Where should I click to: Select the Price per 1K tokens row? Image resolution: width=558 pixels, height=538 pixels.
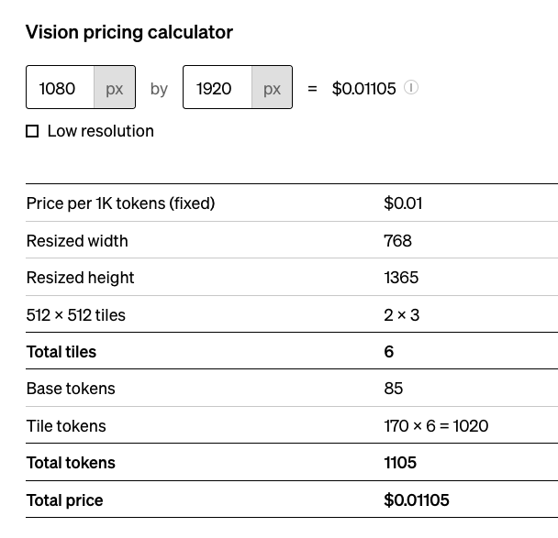(292, 203)
